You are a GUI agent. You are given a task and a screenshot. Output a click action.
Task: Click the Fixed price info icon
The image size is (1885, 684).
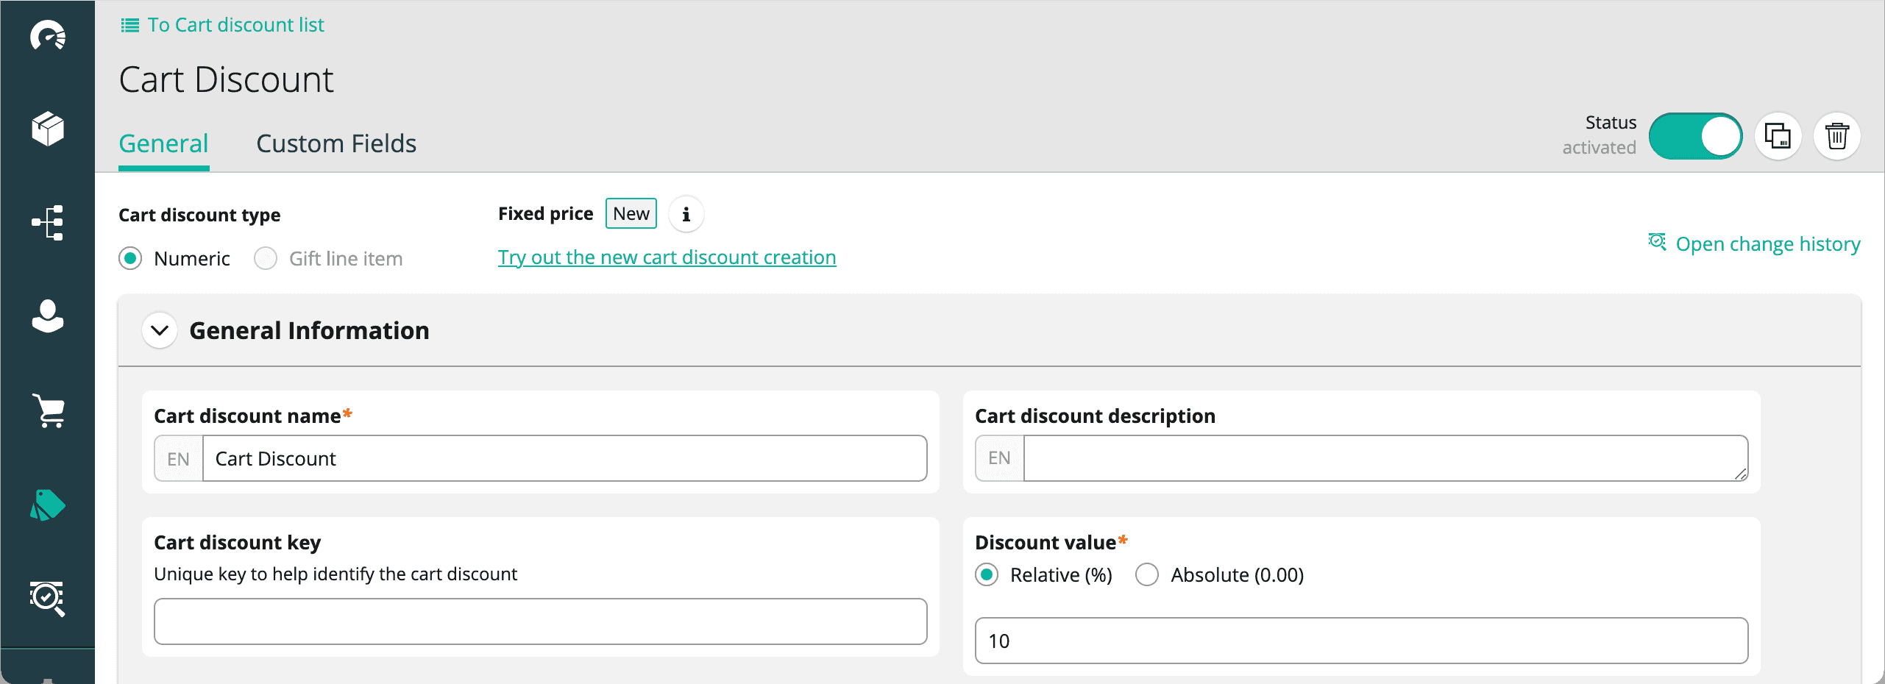(x=686, y=215)
